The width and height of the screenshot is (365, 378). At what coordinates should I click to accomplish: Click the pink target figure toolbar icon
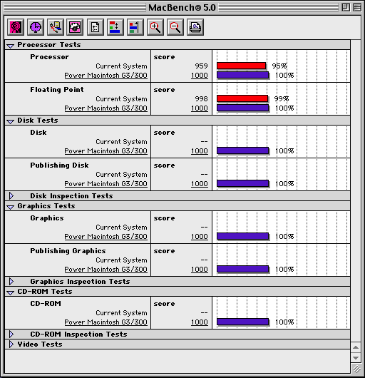[x=16, y=27]
